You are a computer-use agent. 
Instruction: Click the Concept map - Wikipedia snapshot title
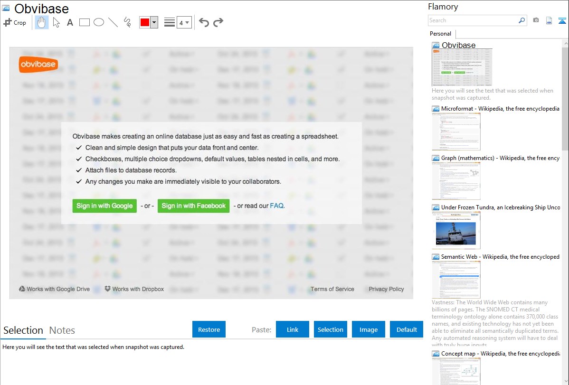501,353
